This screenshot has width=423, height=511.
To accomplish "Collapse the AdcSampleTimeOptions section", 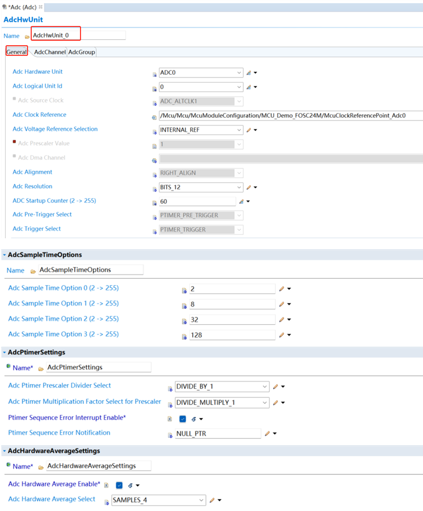I will pos(4,255).
